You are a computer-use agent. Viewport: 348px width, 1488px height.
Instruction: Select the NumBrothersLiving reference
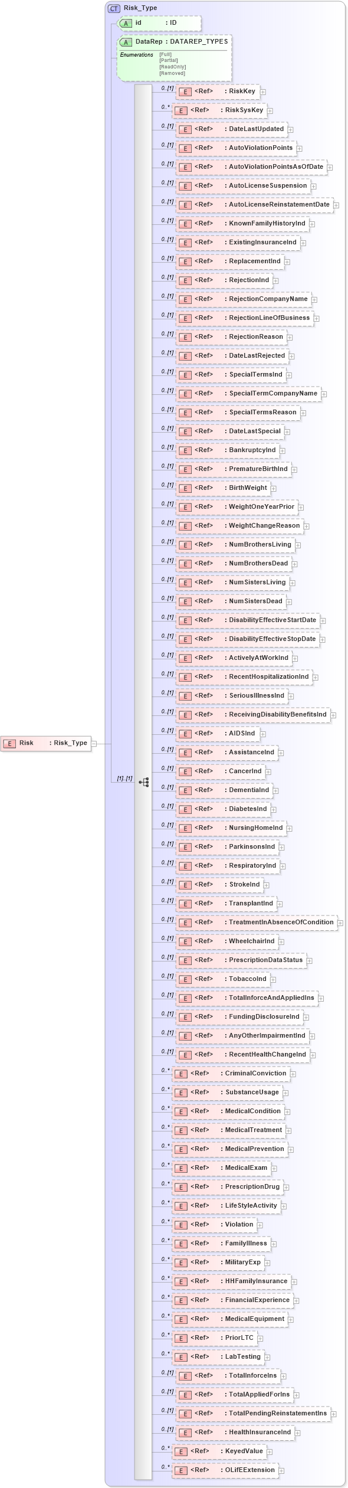tap(235, 545)
